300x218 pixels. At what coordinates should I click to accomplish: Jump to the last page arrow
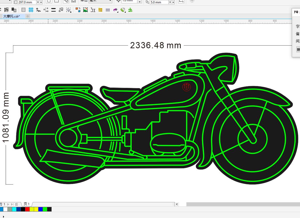coord(12,204)
